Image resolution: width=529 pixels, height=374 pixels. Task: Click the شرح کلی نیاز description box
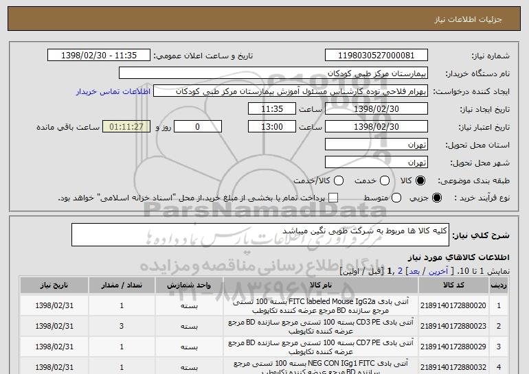pos(260,235)
